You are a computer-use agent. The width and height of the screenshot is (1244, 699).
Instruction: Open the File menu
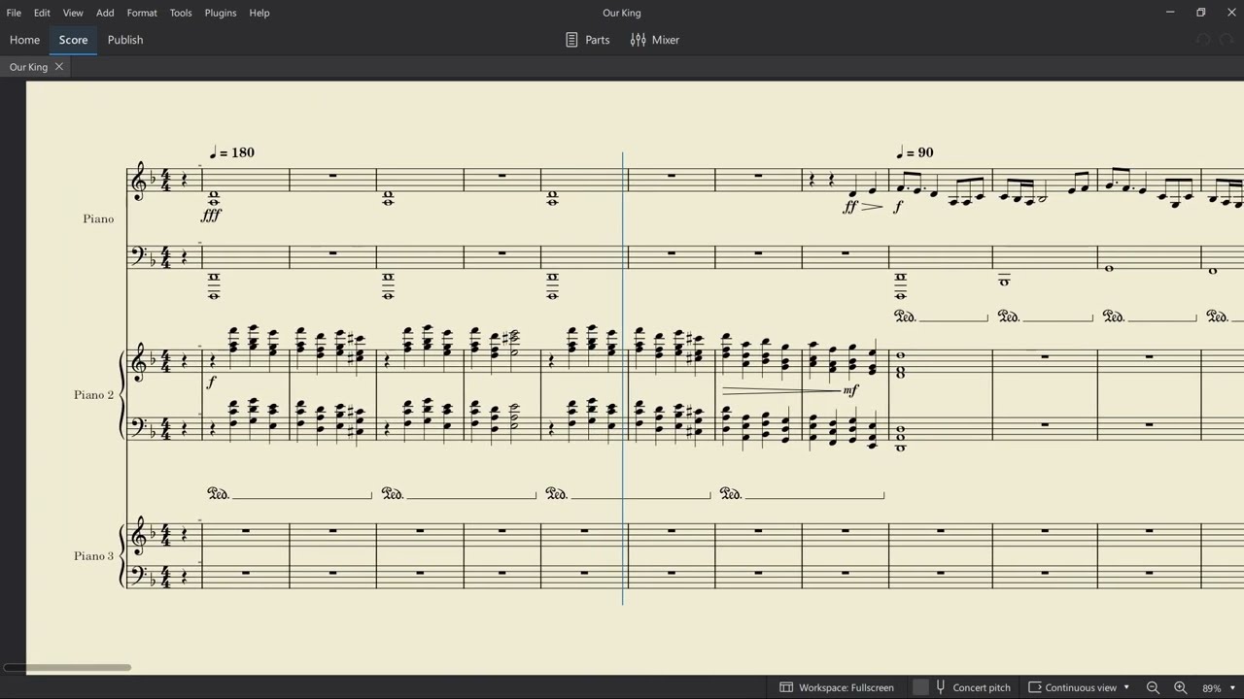pyautogui.click(x=14, y=13)
